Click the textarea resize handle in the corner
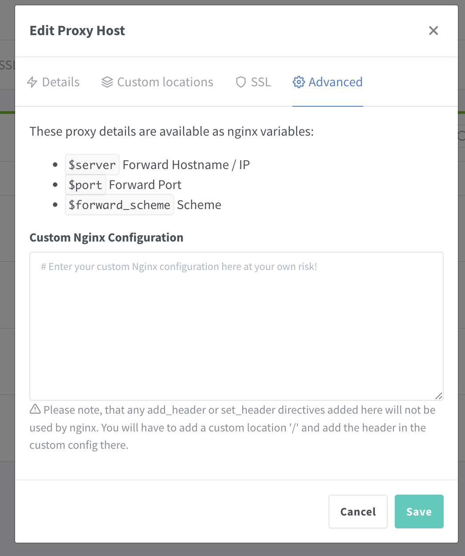This screenshot has height=556, width=465. 439,395
